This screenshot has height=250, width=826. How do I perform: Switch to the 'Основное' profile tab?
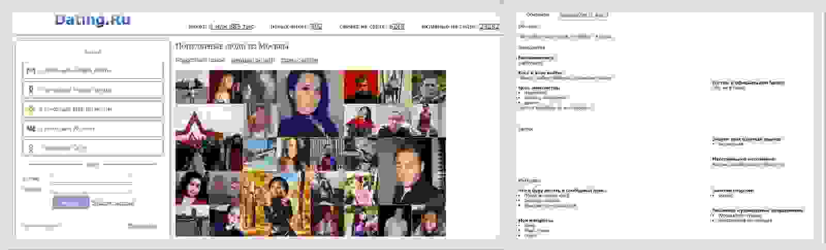coord(537,15)
